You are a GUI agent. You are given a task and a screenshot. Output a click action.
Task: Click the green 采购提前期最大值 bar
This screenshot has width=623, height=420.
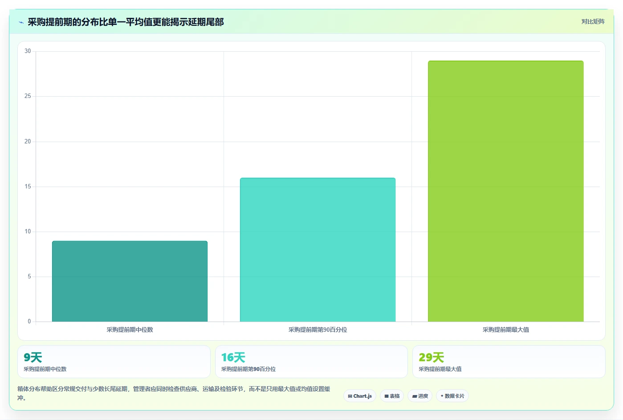(x=505, y=191)
